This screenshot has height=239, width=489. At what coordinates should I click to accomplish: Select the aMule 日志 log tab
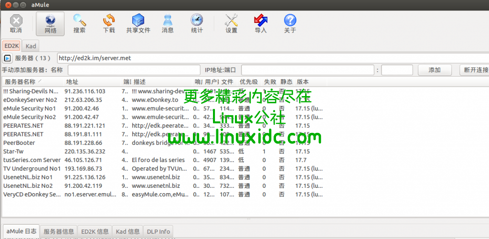coord(21,231)
